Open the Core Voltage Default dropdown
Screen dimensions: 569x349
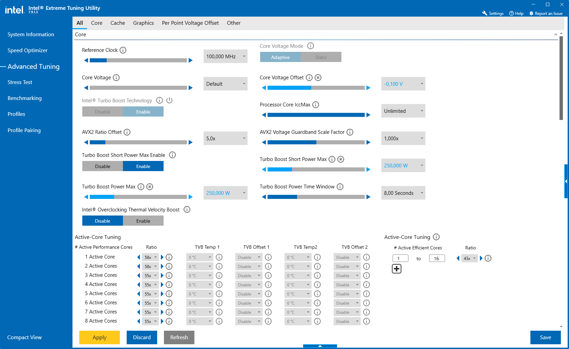[x=226, y=84]
